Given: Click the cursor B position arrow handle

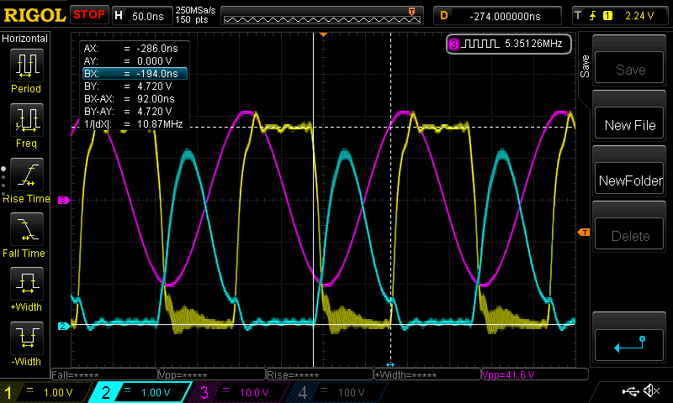Looking at the screenshot, I should tap(390, 364).
